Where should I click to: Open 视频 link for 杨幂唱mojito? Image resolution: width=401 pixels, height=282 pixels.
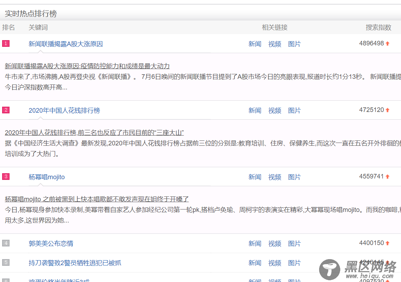pyautogui.click(x=275, y=177)
